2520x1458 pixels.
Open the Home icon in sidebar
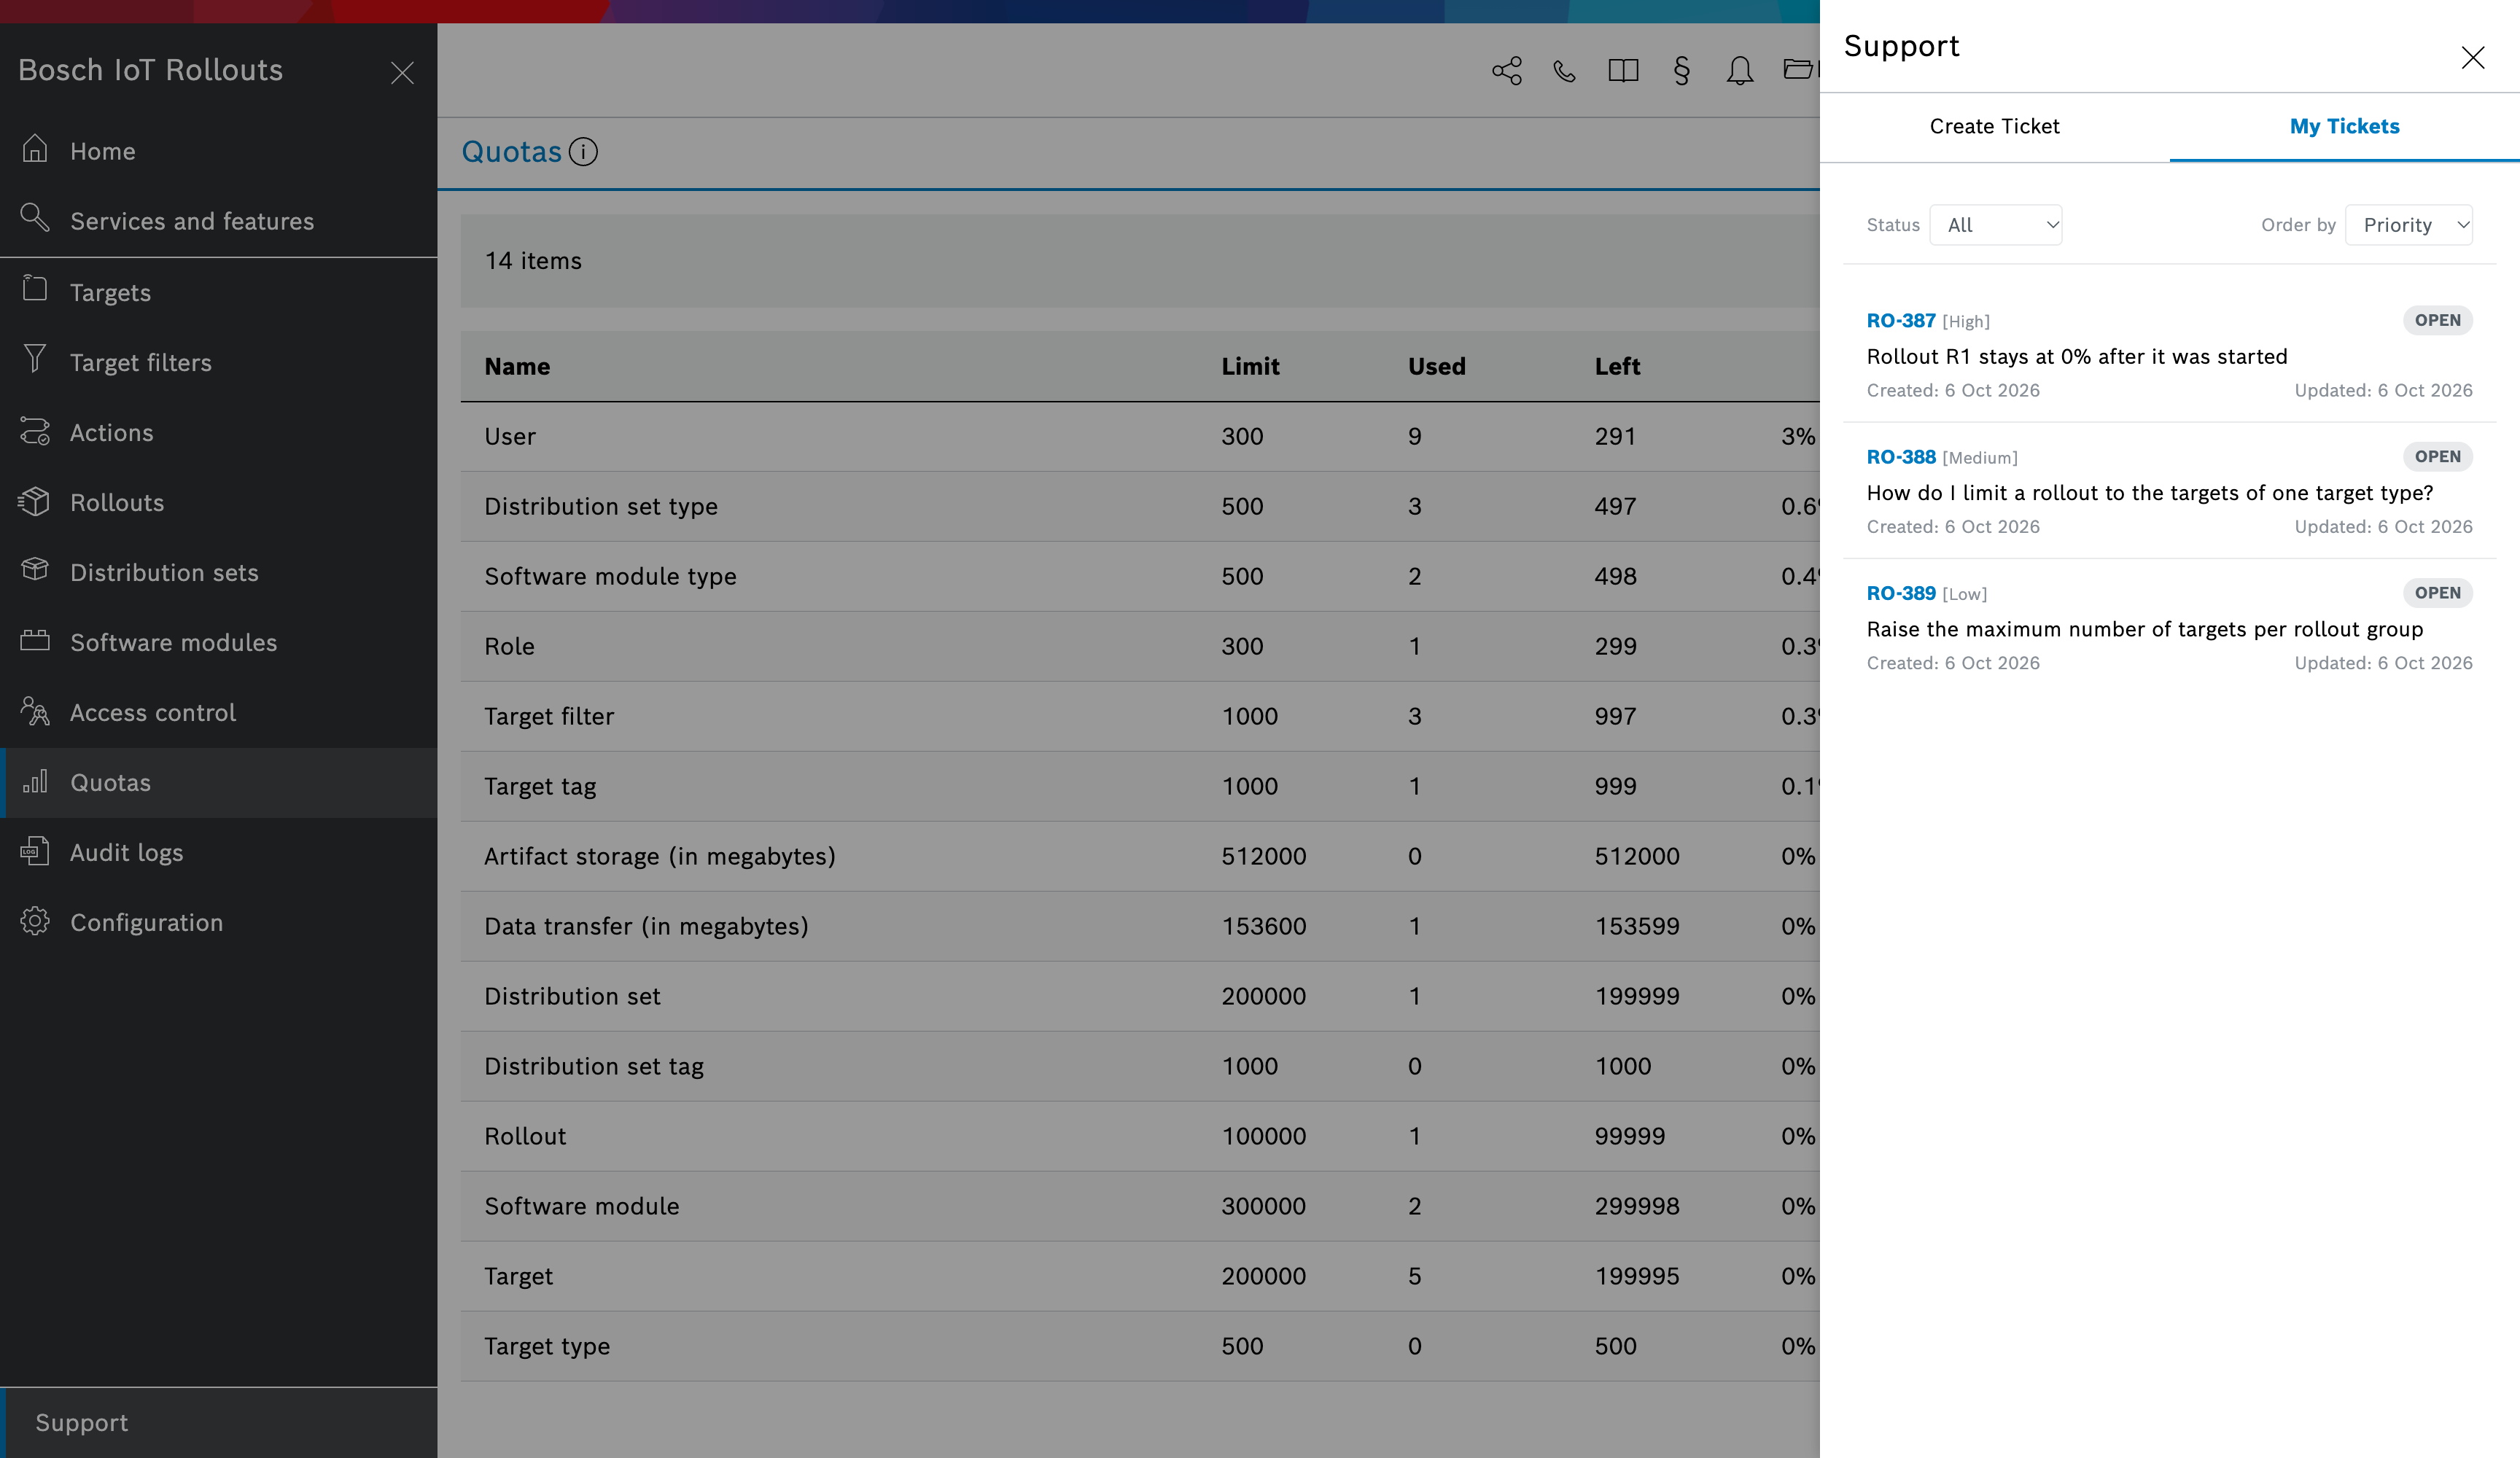point(35,149)
